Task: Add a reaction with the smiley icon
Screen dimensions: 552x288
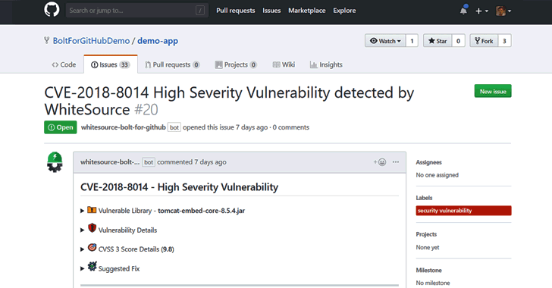Action: (x=380, y=162)
